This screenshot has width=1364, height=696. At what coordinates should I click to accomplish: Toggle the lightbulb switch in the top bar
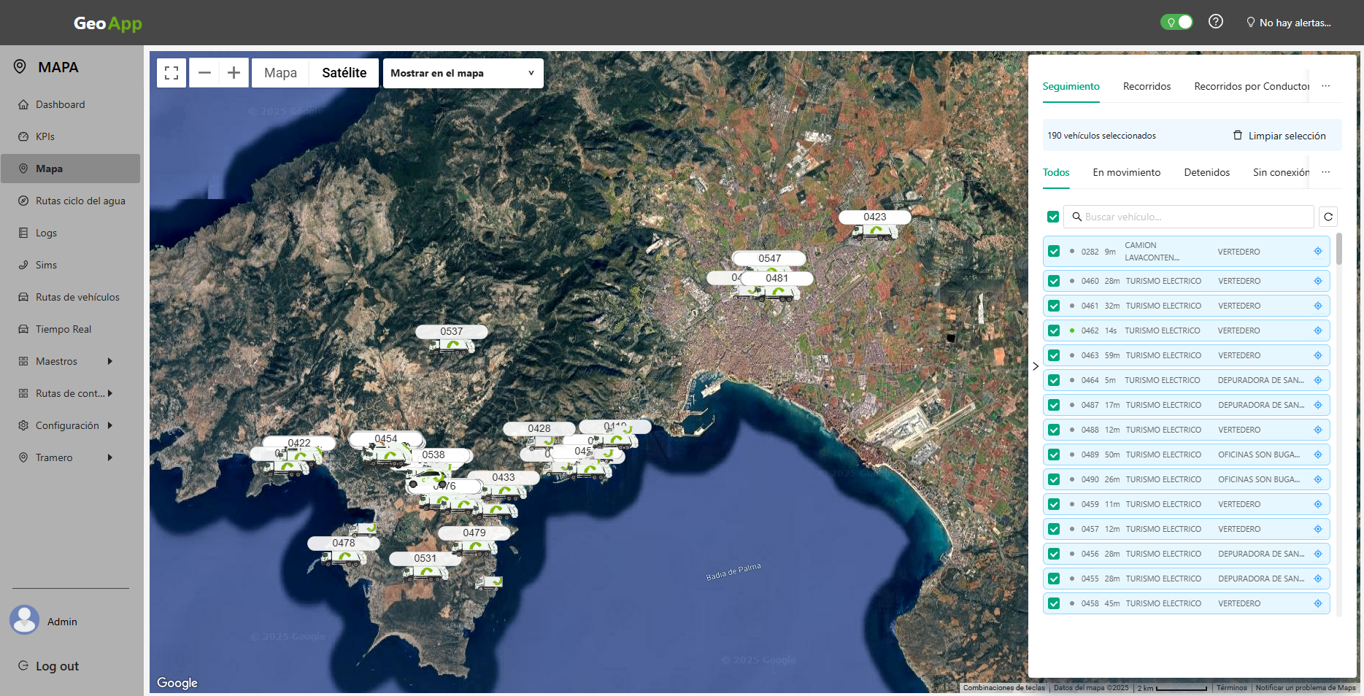(x=1176, y=21)
